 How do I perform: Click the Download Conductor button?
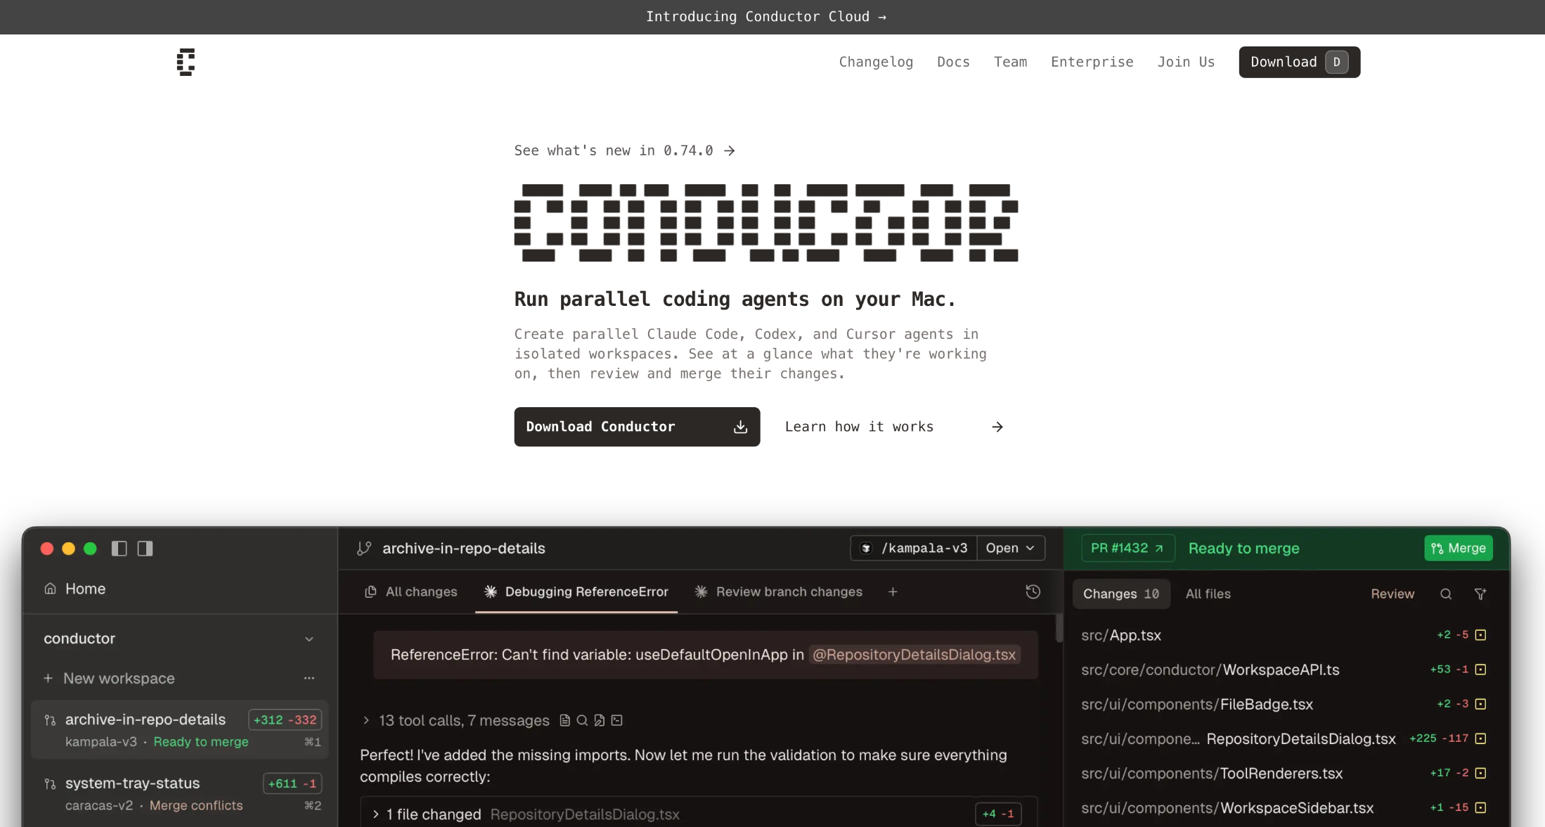(637, 427)
